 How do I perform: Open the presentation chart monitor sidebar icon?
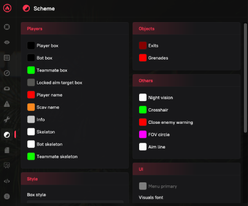[x=7, y=165]
